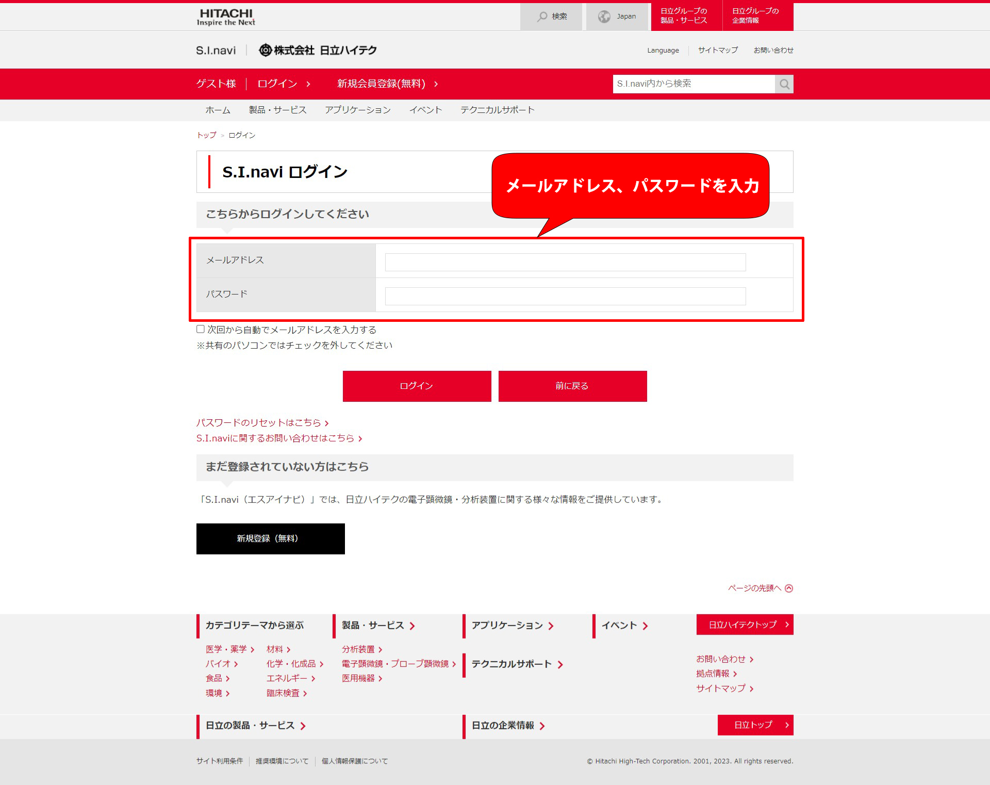
Task: Click the 前に戻る button
Action: click(572, 386)
